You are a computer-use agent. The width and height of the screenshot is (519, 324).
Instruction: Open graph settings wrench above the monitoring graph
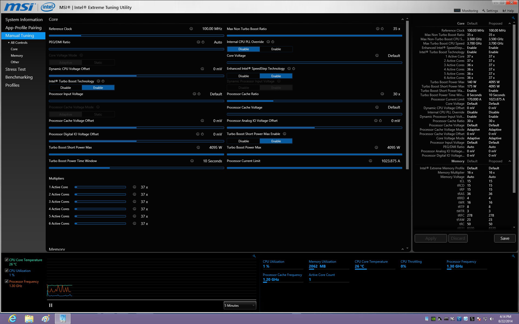254,256
